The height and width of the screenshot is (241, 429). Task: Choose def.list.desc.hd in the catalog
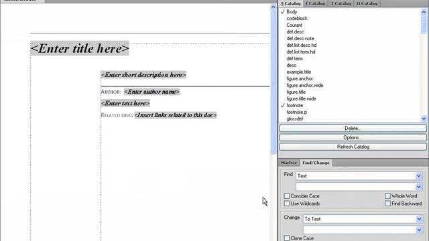302,45
